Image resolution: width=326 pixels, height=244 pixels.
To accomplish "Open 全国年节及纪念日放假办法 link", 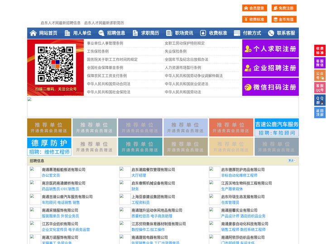I will [187, 59].
